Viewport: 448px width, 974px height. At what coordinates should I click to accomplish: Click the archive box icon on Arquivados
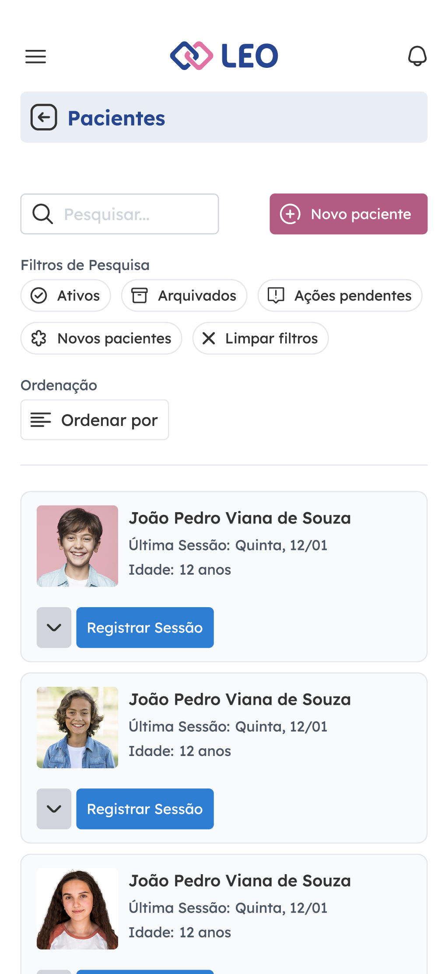pyautogui.click(x=140, y=295)
